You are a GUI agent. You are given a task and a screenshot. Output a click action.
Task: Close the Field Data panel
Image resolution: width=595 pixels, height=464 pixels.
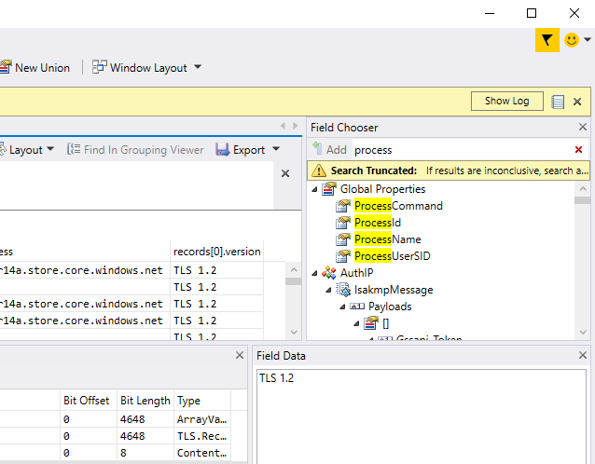pyautogui.click(x=583, y=355)
